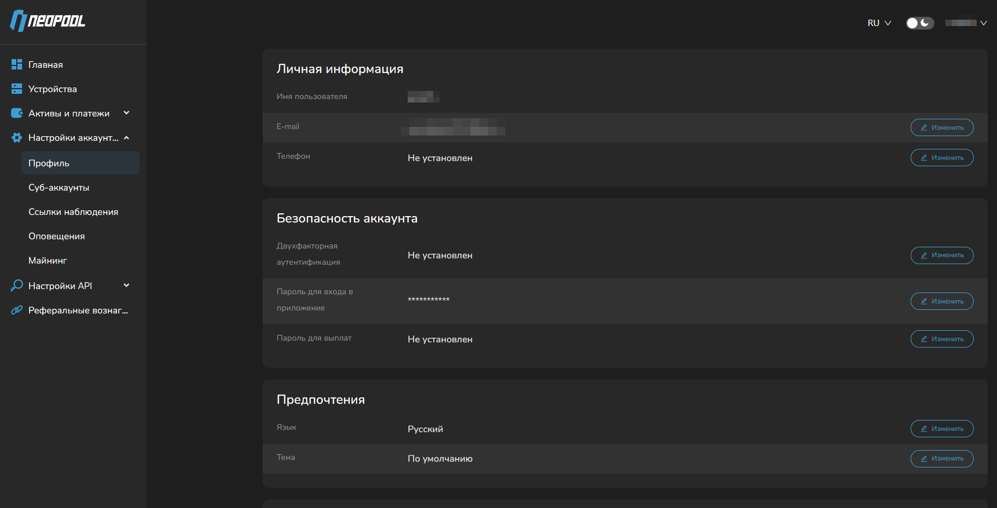Click the По умолчанию theme value
Viewport: 997px width, 508px height.
click(440, 459)
